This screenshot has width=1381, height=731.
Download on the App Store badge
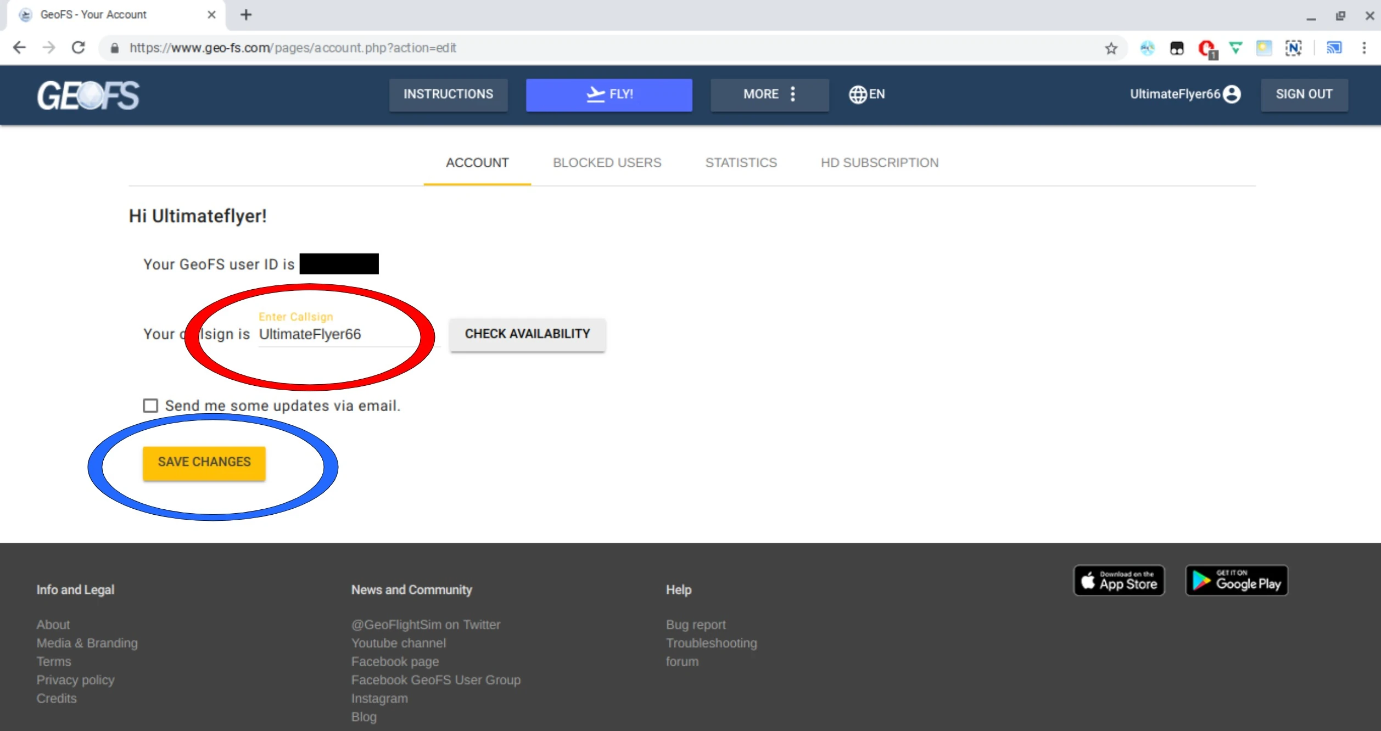pos(1119,581)
